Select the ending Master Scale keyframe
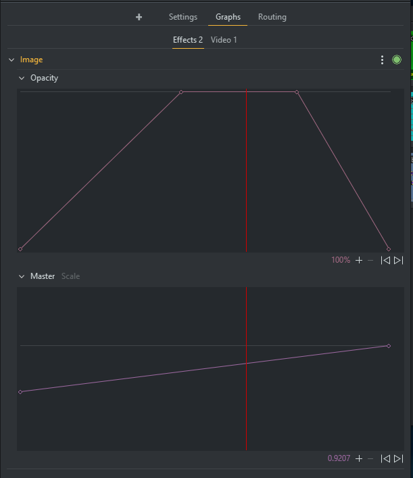Viewport: 413px width, 478px height. tap(389, 346)
